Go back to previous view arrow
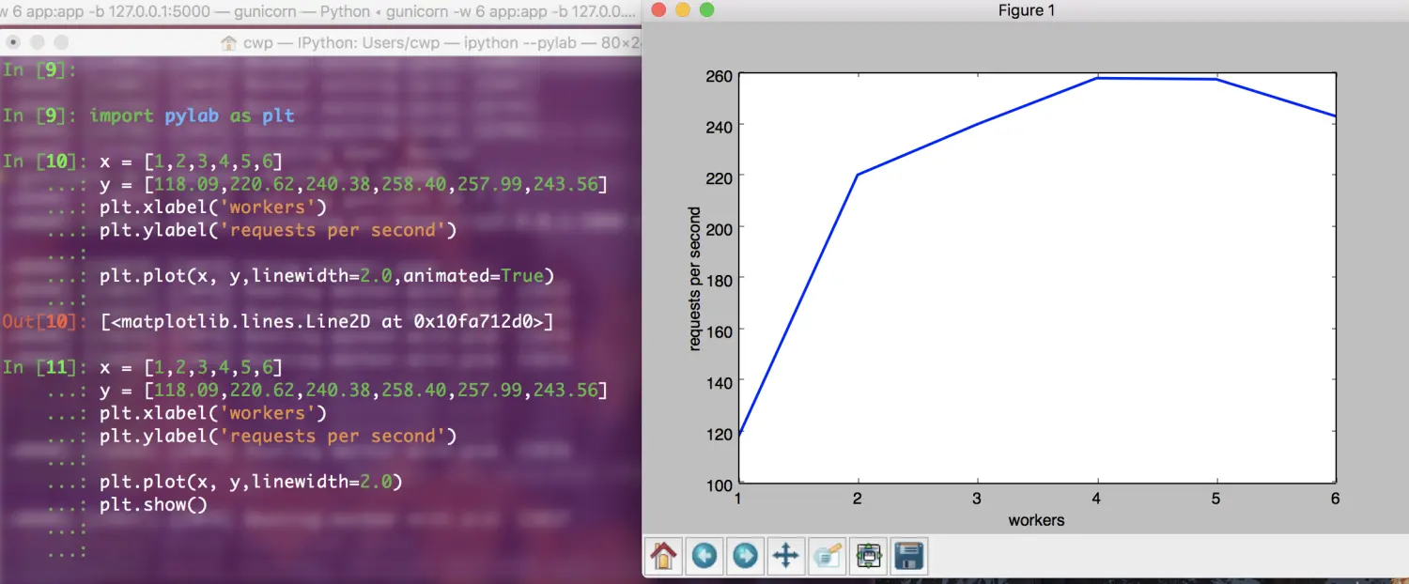The image size is (1409, 584). (x=704, y=556)
